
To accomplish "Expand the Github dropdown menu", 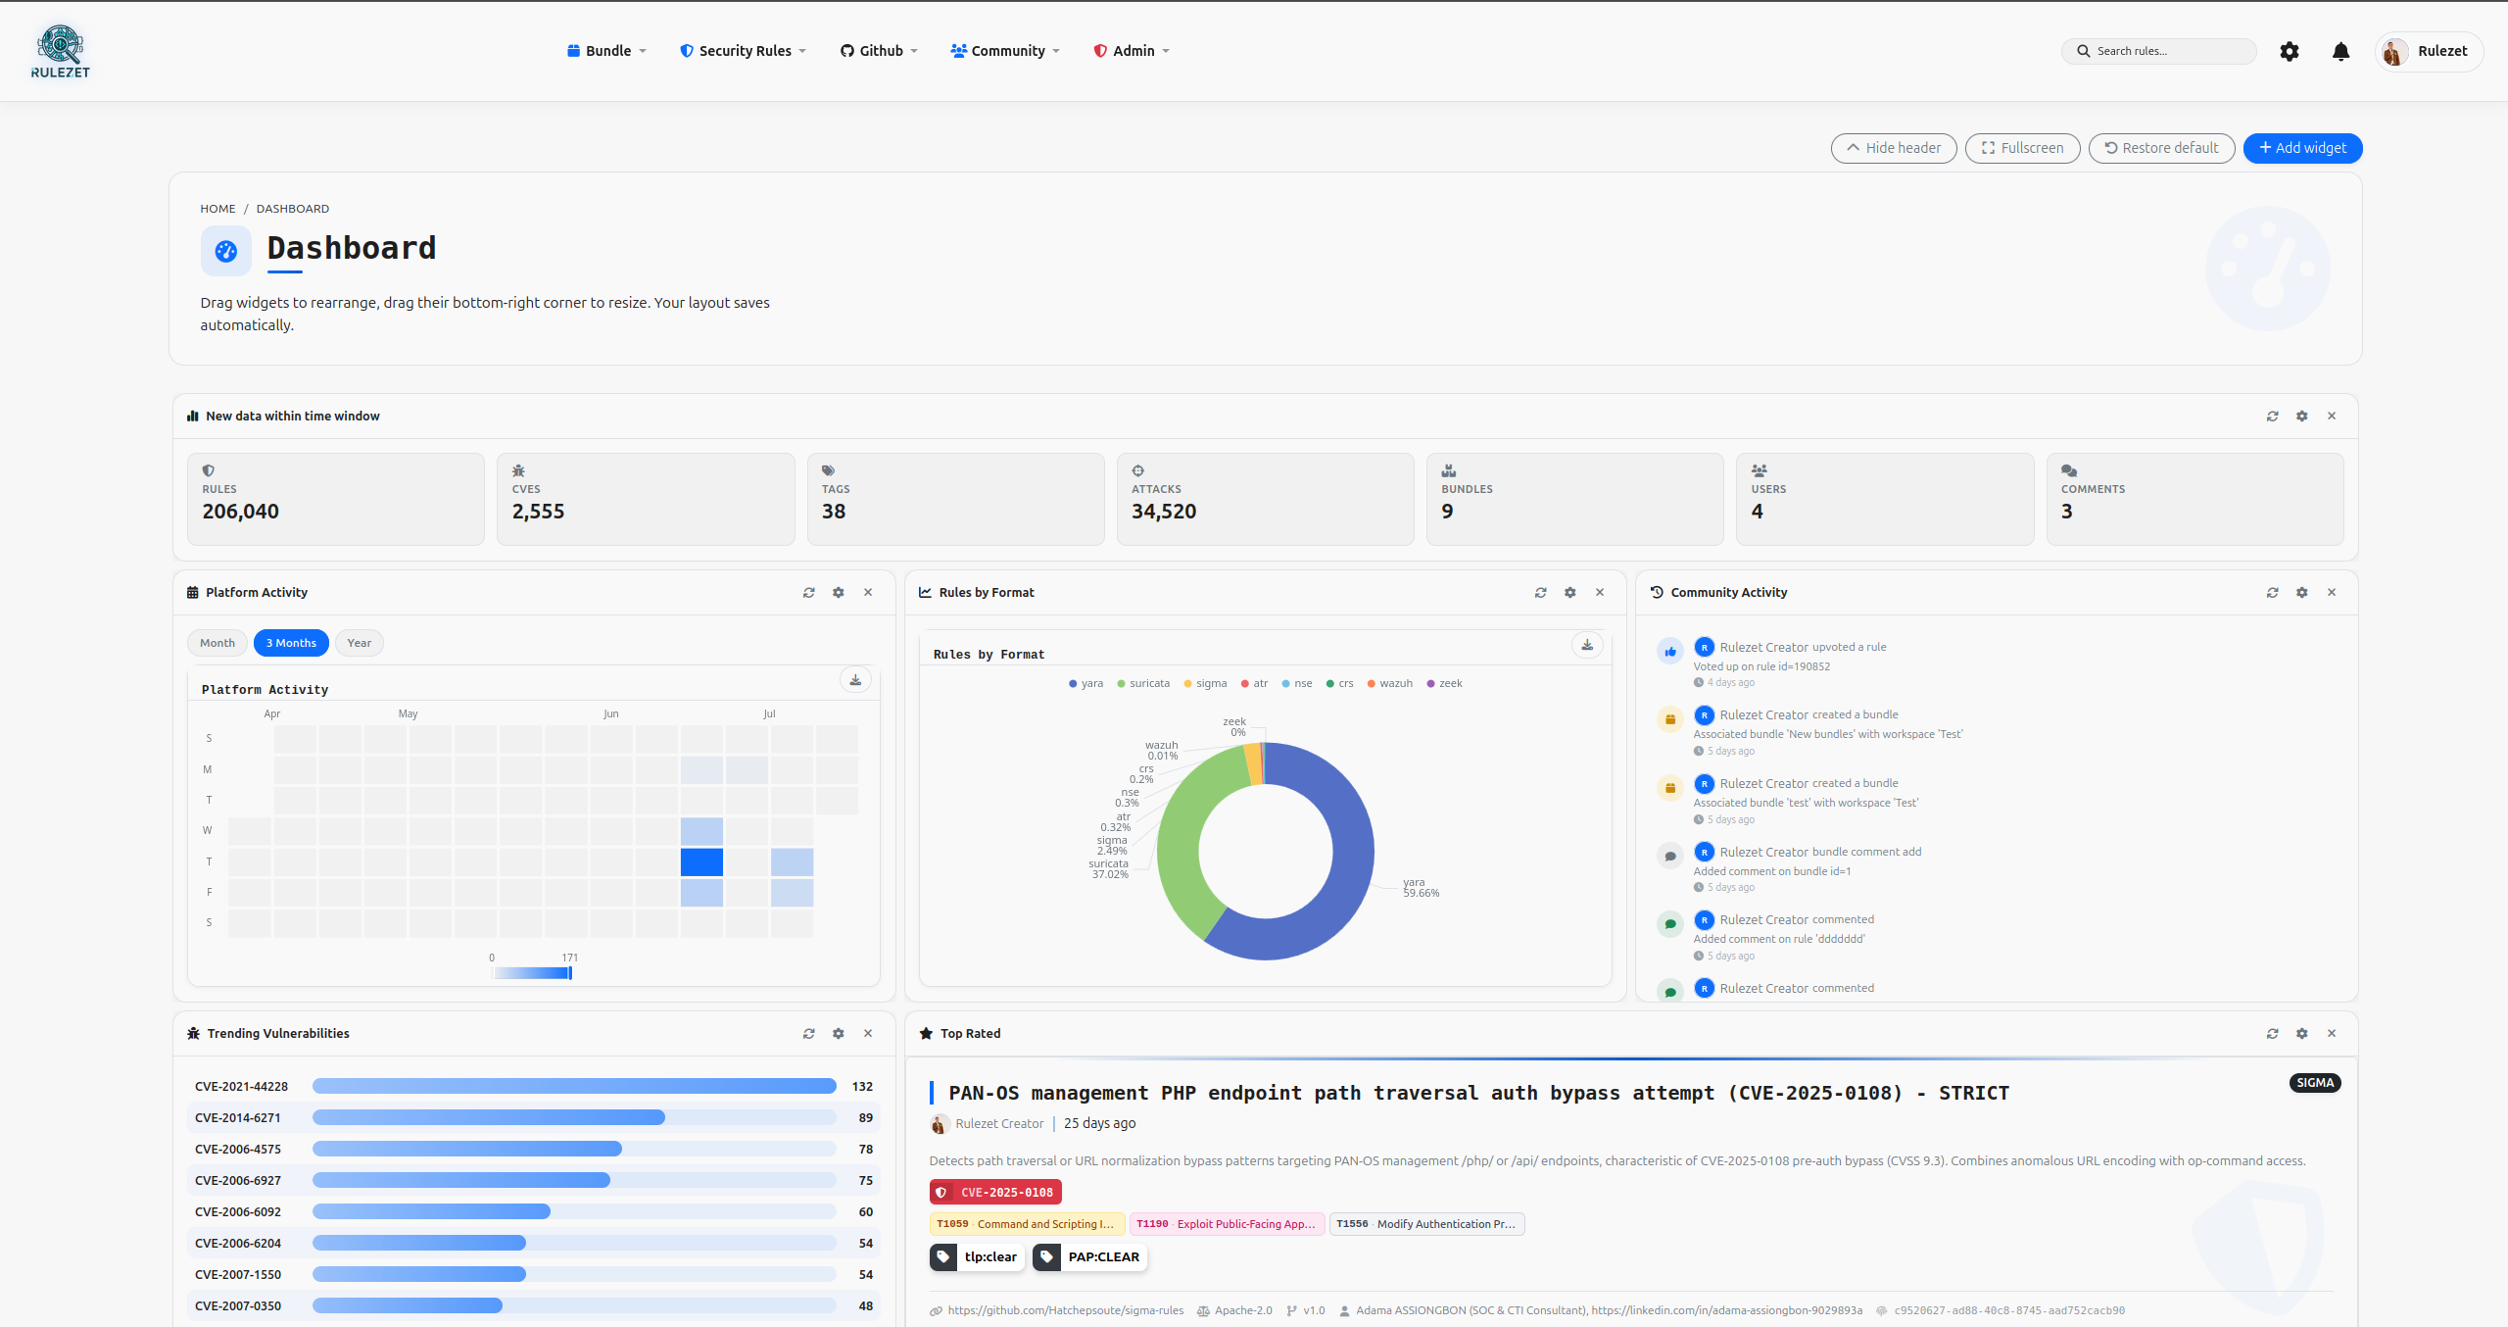I will (x=879, y=51).
